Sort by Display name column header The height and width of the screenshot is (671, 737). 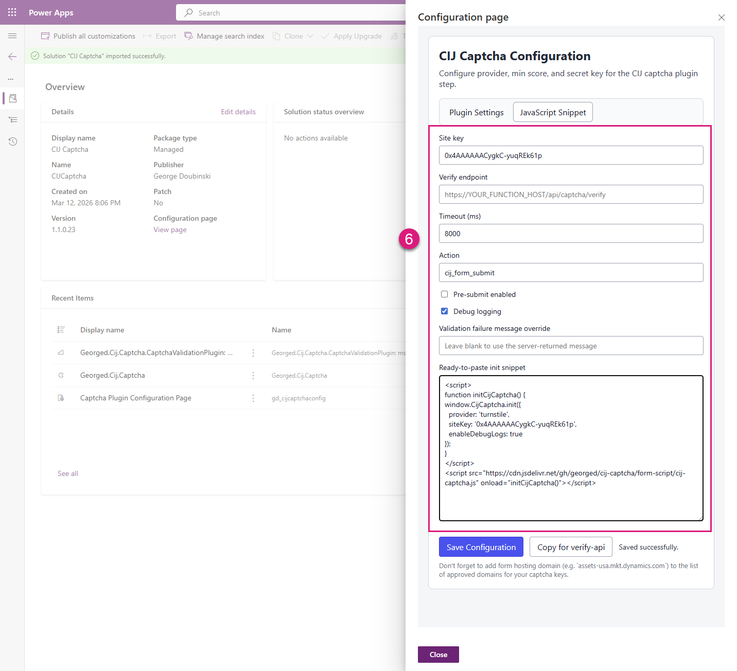(x=102, y=330)
